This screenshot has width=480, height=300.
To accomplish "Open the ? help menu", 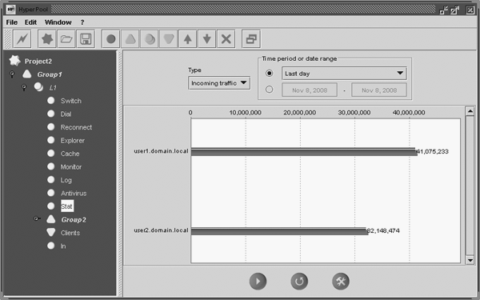I will coord(82,22).
